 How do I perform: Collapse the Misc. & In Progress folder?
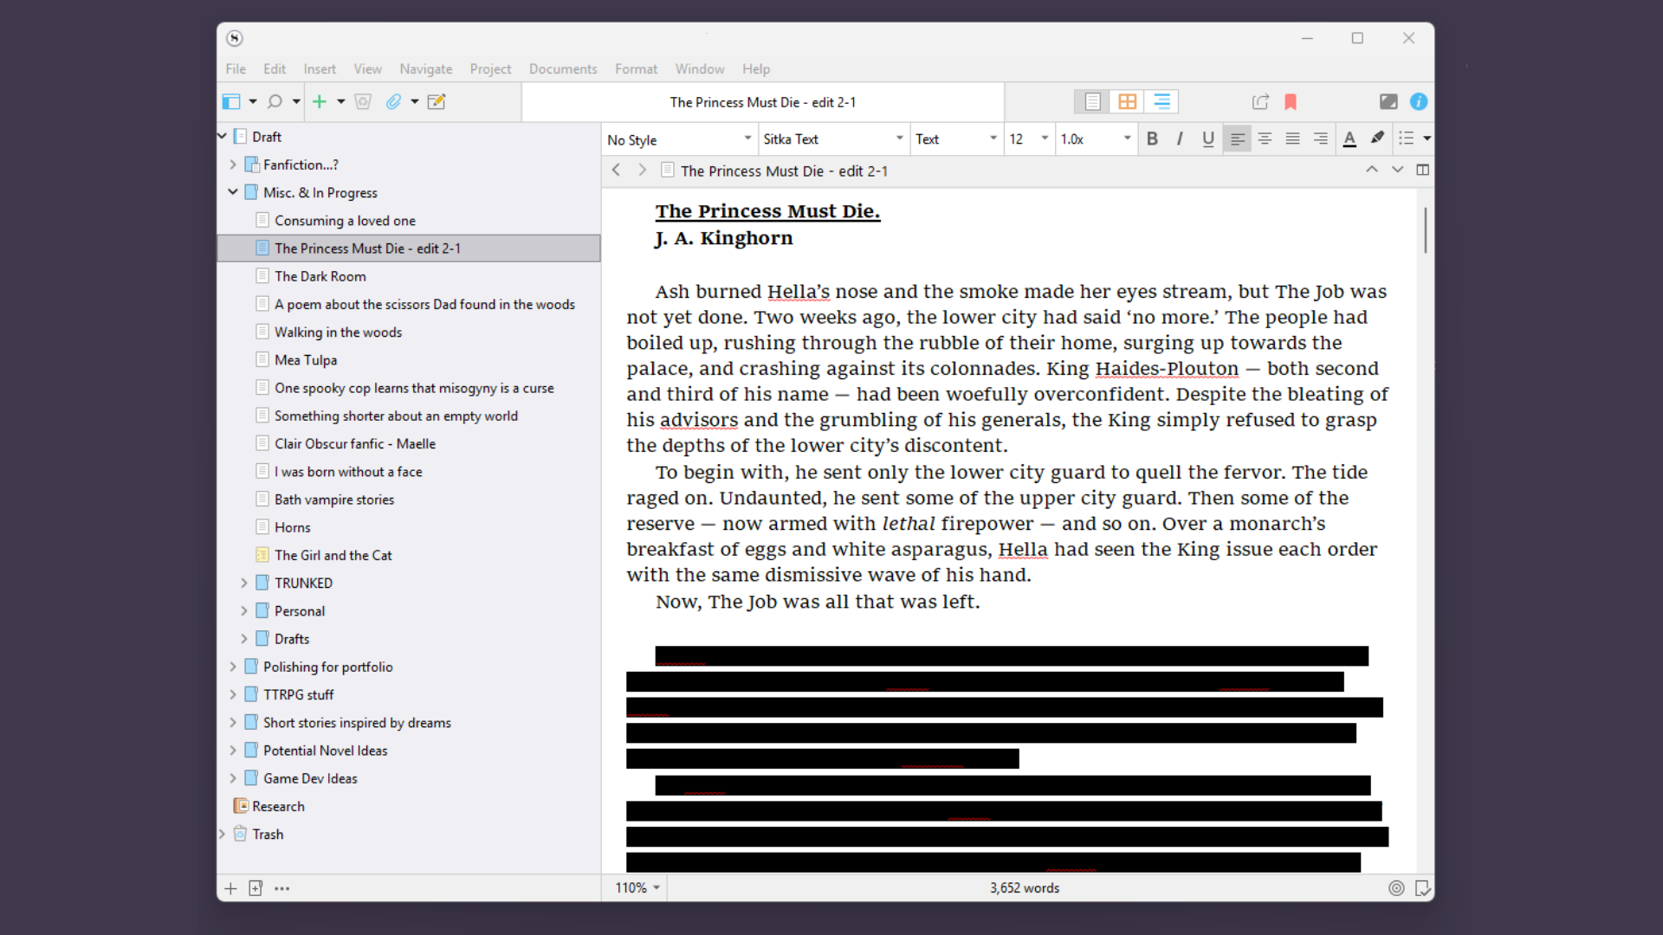click(232, 192)
